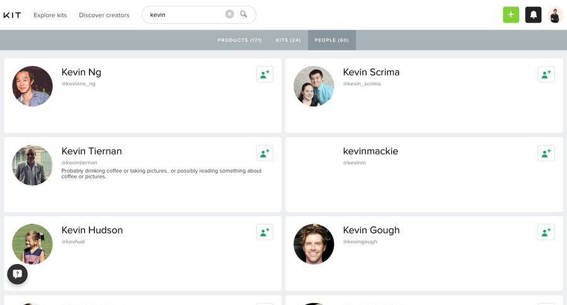This screenshot has height=305, width=567.
Task: Follow Kevin Ng
Action: tap(265, 74)
